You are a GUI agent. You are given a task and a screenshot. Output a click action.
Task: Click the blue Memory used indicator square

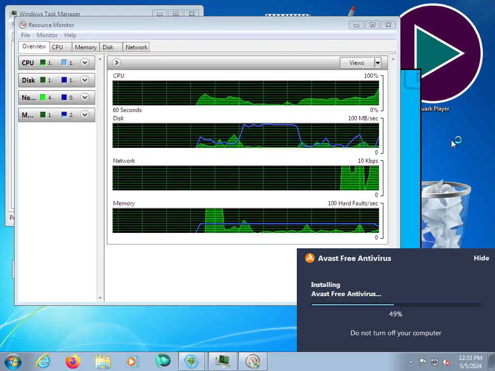click(64, 114)
